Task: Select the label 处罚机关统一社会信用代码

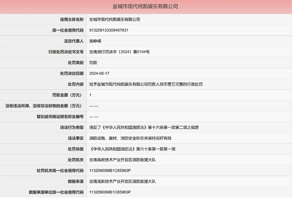Action: [60, 171]
